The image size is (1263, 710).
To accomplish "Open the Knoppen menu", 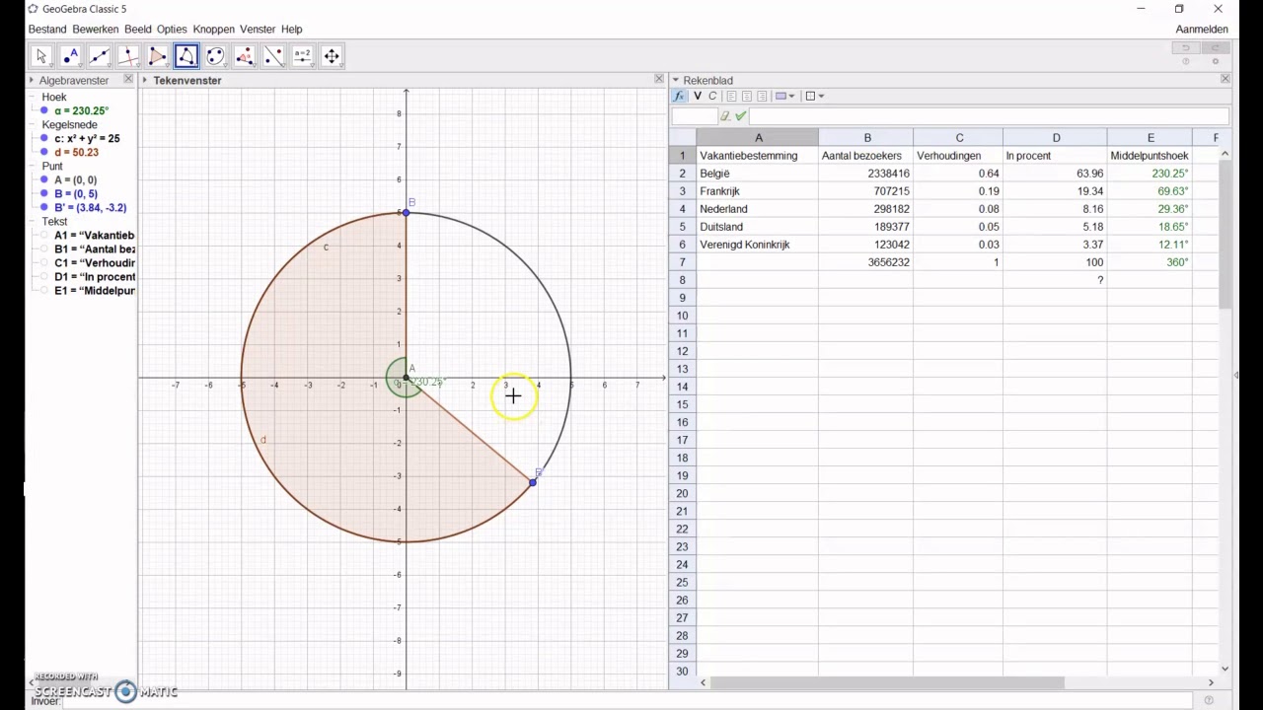I will (x=214, y=30).
